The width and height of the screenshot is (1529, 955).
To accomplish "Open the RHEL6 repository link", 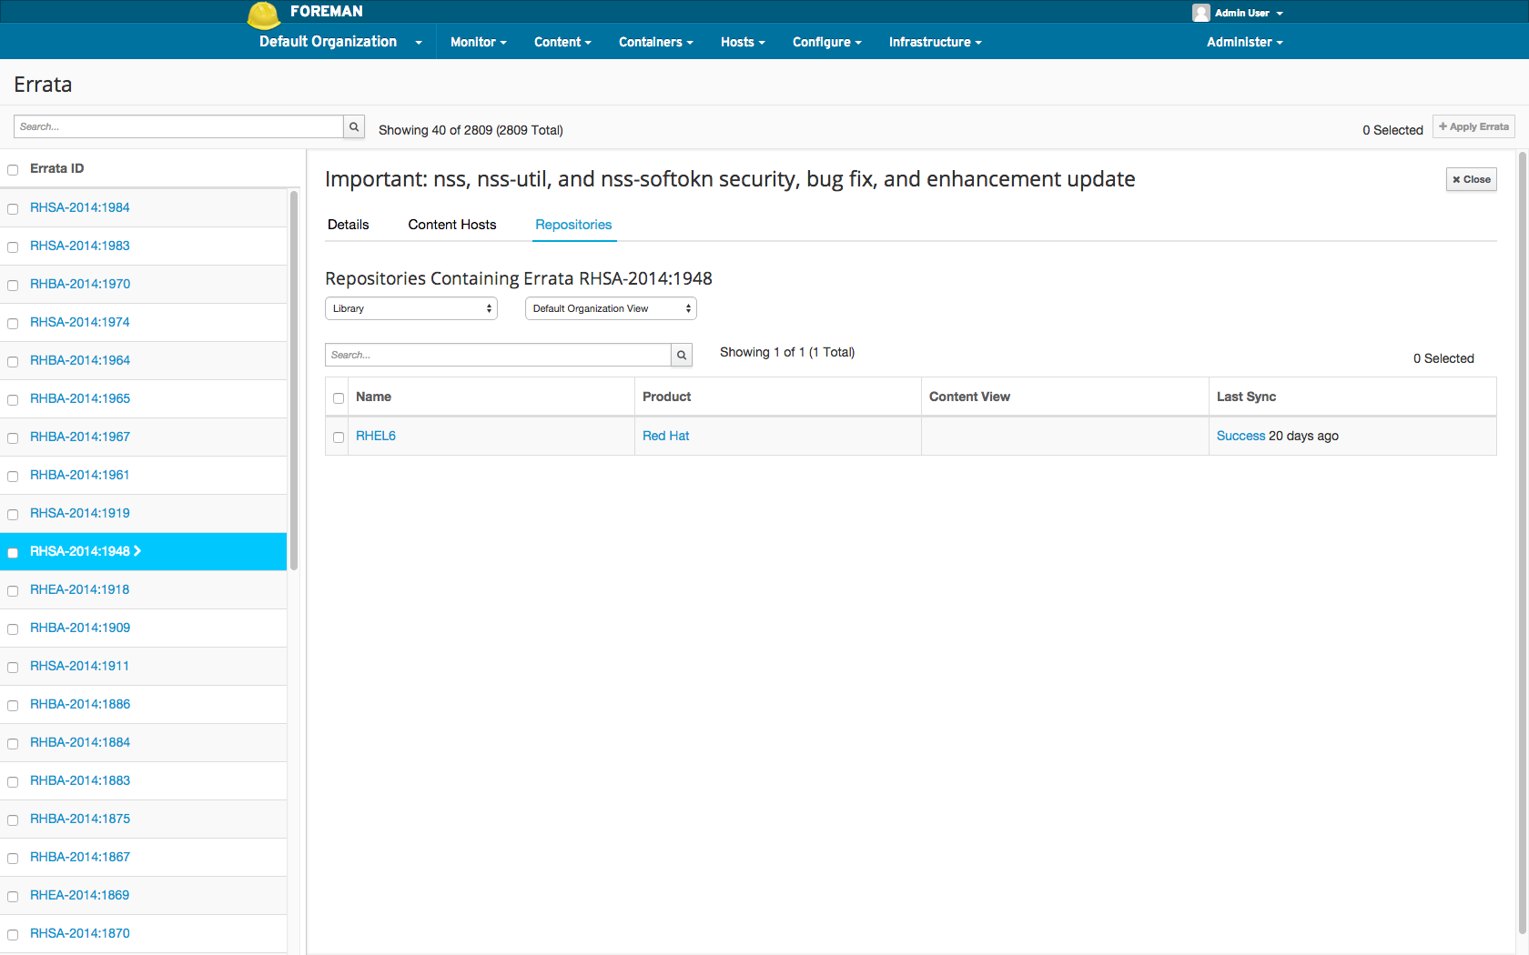I will pos(375,437).
